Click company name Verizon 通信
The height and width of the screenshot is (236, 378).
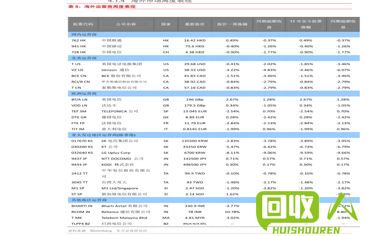click(x=115, y=70)
